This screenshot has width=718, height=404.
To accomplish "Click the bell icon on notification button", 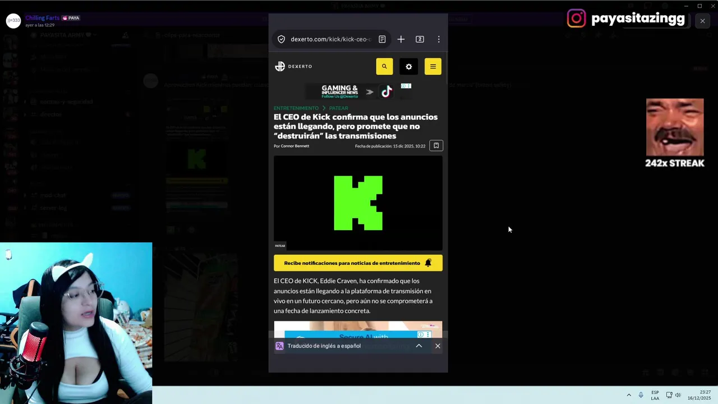I will pyautogui.click(x=428, y=263).
